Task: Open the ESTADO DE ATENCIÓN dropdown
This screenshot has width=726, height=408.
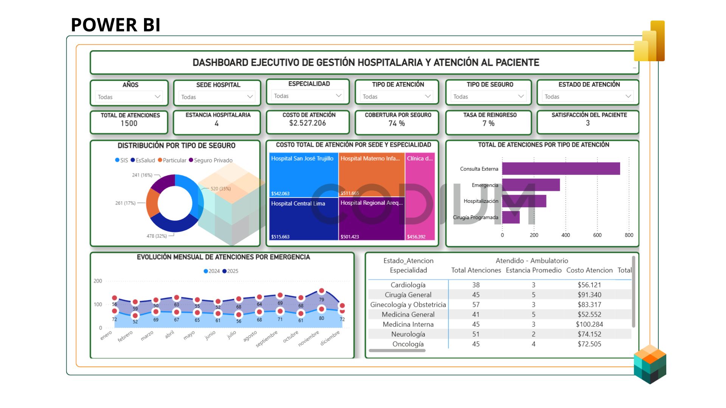Action: [588, 97]
